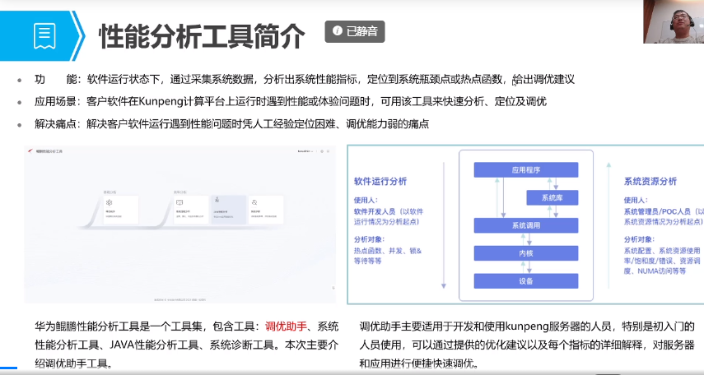Click the '软件运行分析' heading

tap(380, 181)
